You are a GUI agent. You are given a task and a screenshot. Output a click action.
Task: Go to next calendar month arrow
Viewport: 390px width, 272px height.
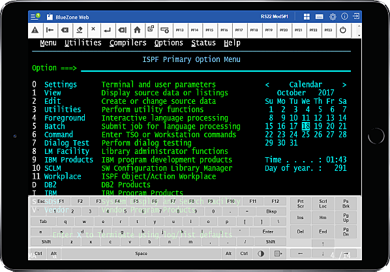tap(344, 85)
